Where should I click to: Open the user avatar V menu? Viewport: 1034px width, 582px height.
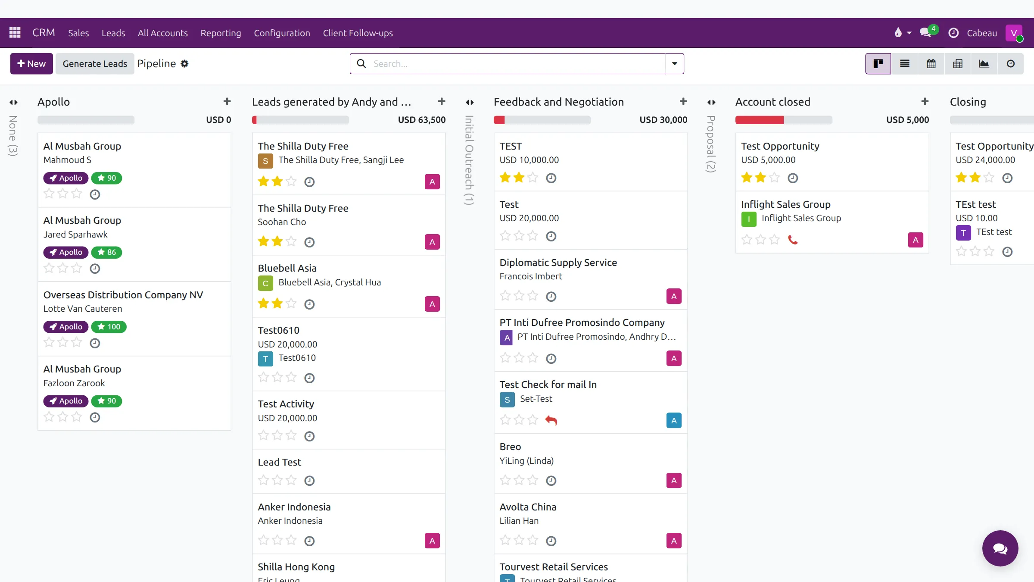(1014, 33)
